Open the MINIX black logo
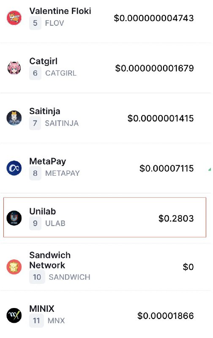Image resolution: width=213 pixels, height=338 pixels. pos(14,315)
